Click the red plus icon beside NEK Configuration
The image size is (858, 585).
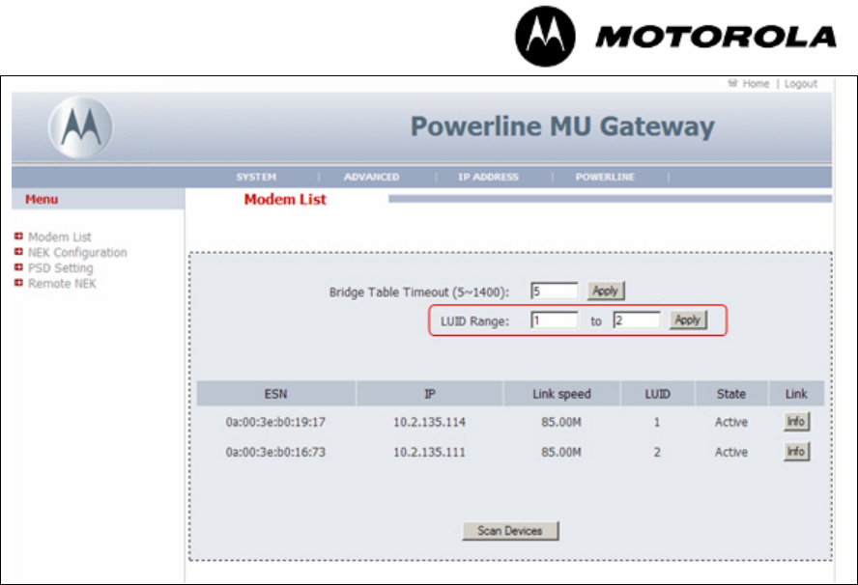(x=18, y=252)
